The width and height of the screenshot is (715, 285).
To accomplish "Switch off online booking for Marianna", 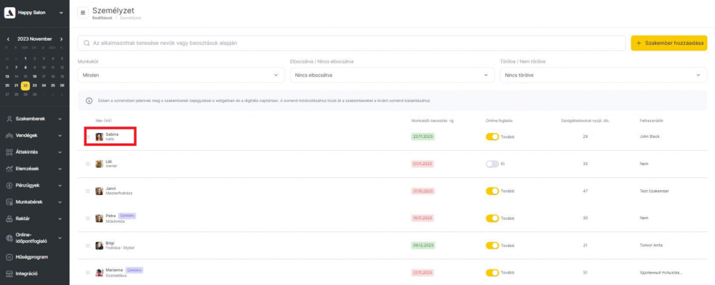I will tap(493, 273).
